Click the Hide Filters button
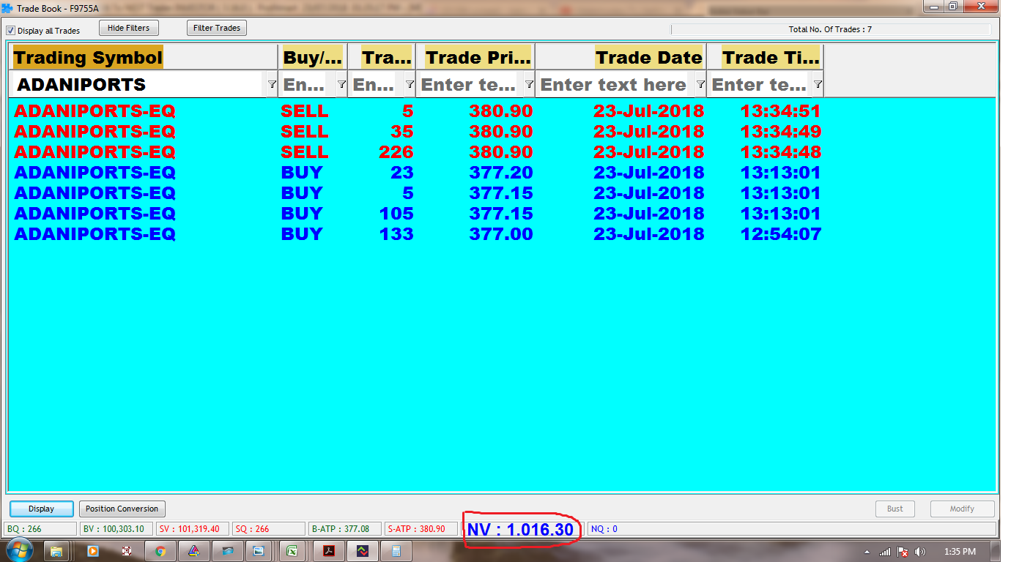This screenshot has width=1011, height=562. (x=128, y=28)
